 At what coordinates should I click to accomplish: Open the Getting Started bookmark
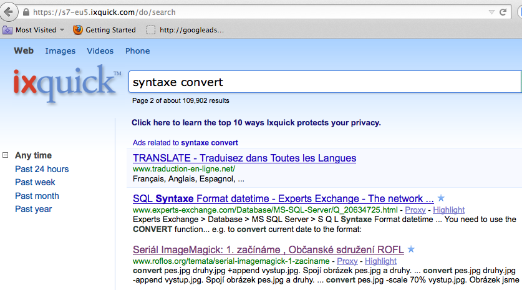110,30
